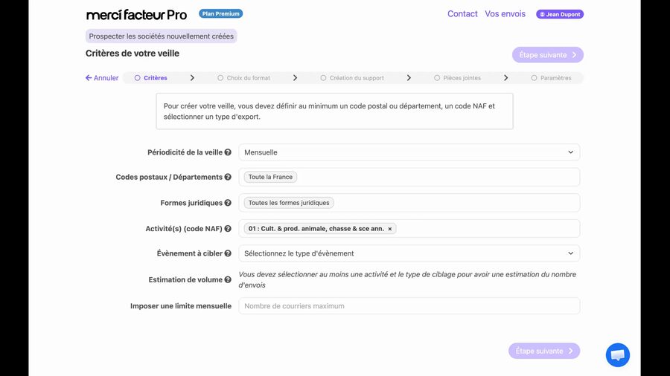670x376 pixels.
Task: Open the Contact link
Action: 462,13
